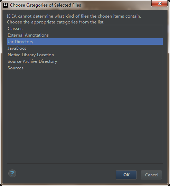Click blank highlighted space right of Jar Directory
The width and height of the screenshot is (170, 186).
tap(98, 42)
